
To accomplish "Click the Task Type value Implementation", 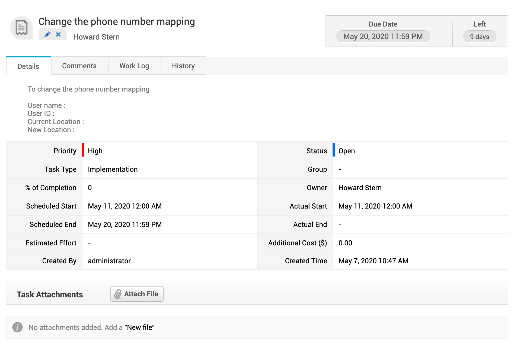I will click(x=113, y=169).
